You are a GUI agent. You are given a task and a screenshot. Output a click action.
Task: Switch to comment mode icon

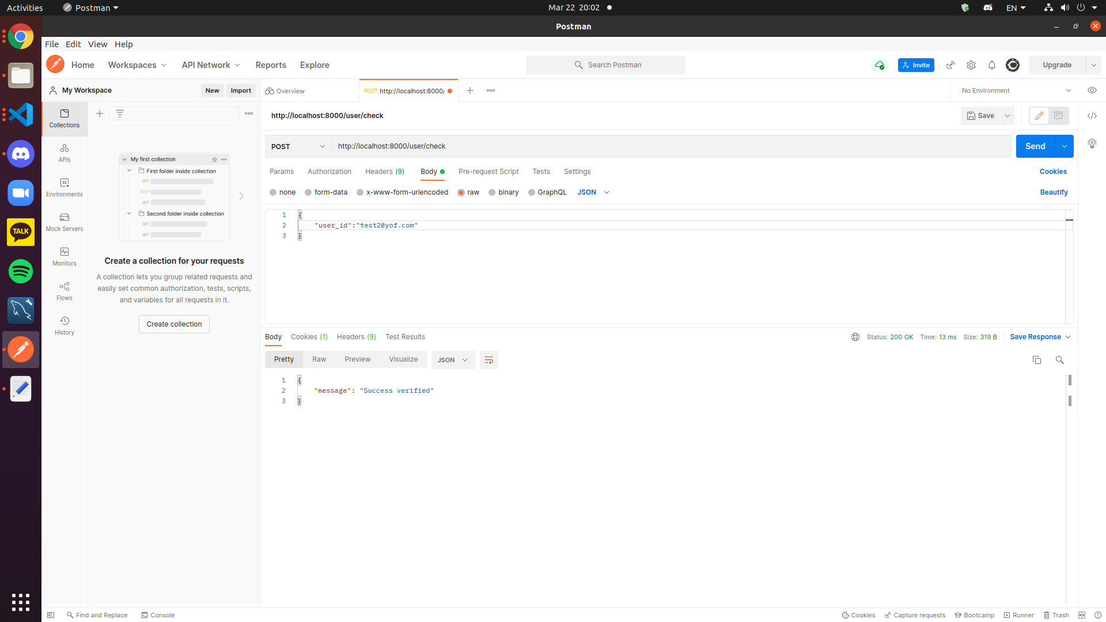(1058, 116)
